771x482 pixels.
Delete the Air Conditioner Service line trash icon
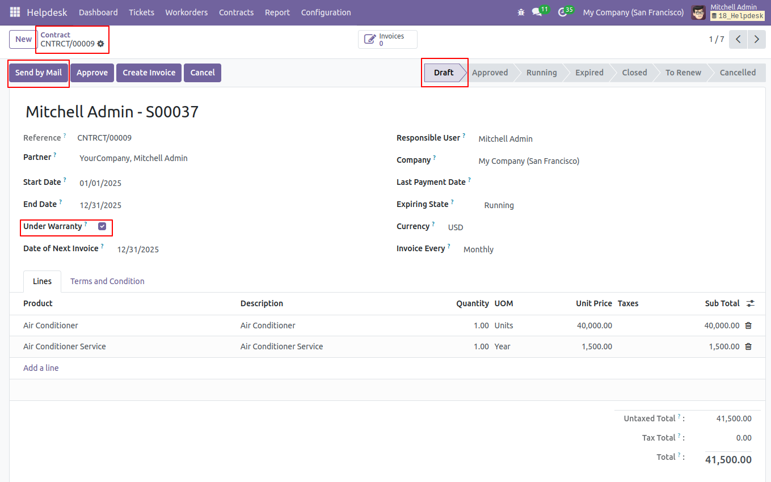748,346
